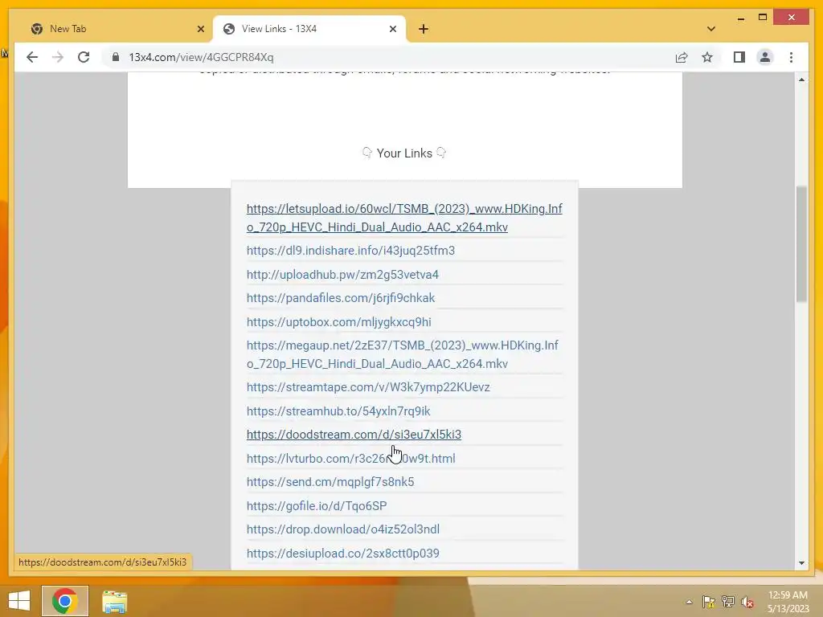The image size is (823, 617).
Task: Open the gofile.io link
Action: pyautogui.click(x=317, y=506)
